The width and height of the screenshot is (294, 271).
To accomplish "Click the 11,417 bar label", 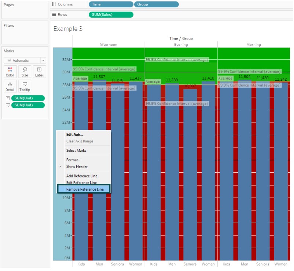I will pos(136,78).
